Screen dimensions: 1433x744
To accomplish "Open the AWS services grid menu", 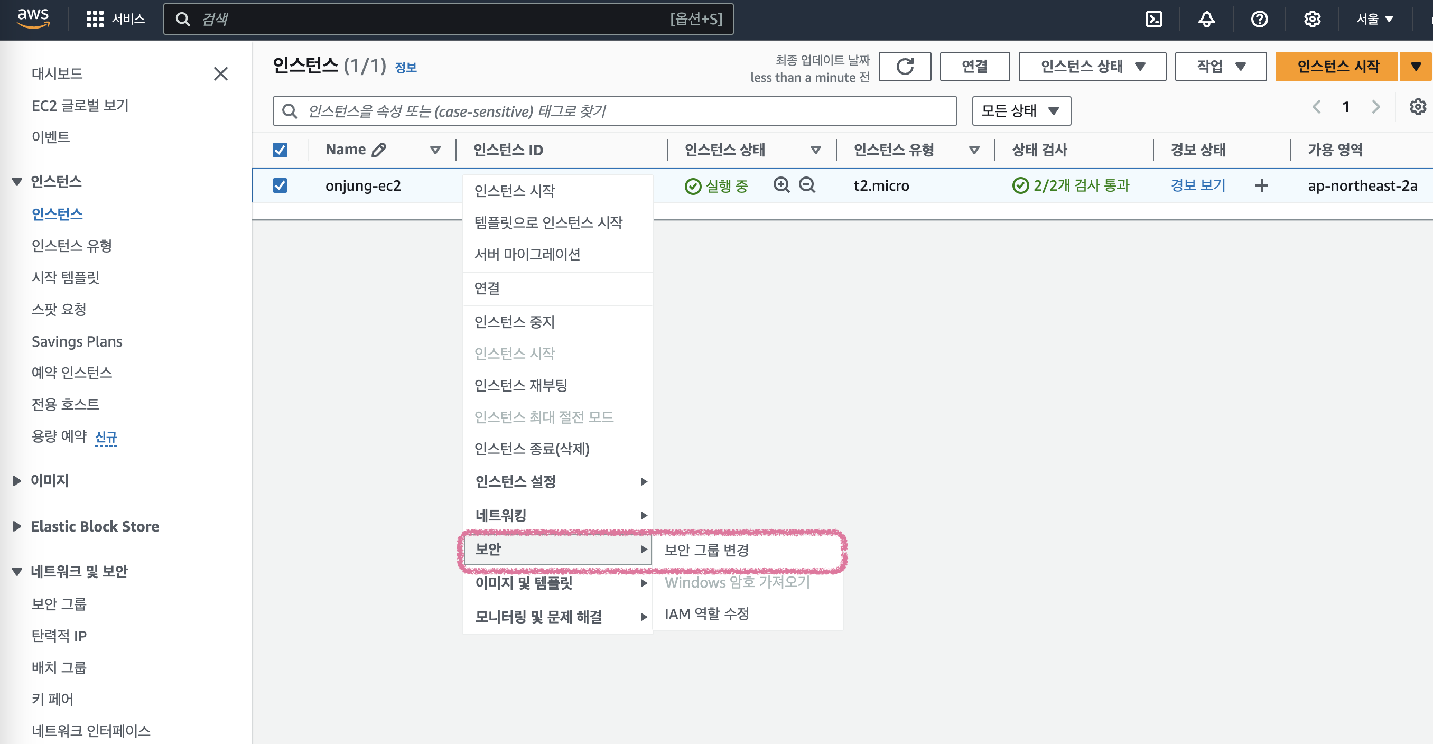I will (x=95, y=20).
